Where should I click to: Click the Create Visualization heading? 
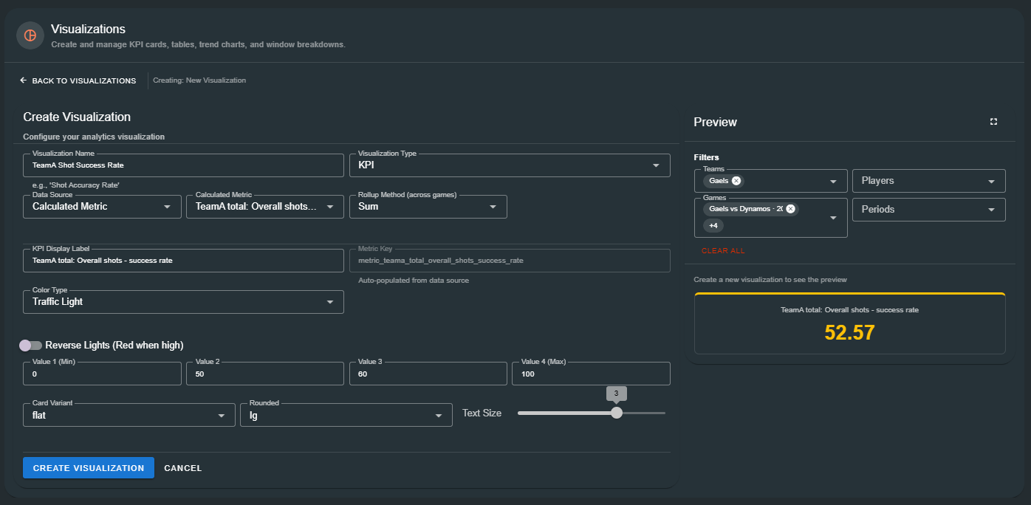[77, 117]
